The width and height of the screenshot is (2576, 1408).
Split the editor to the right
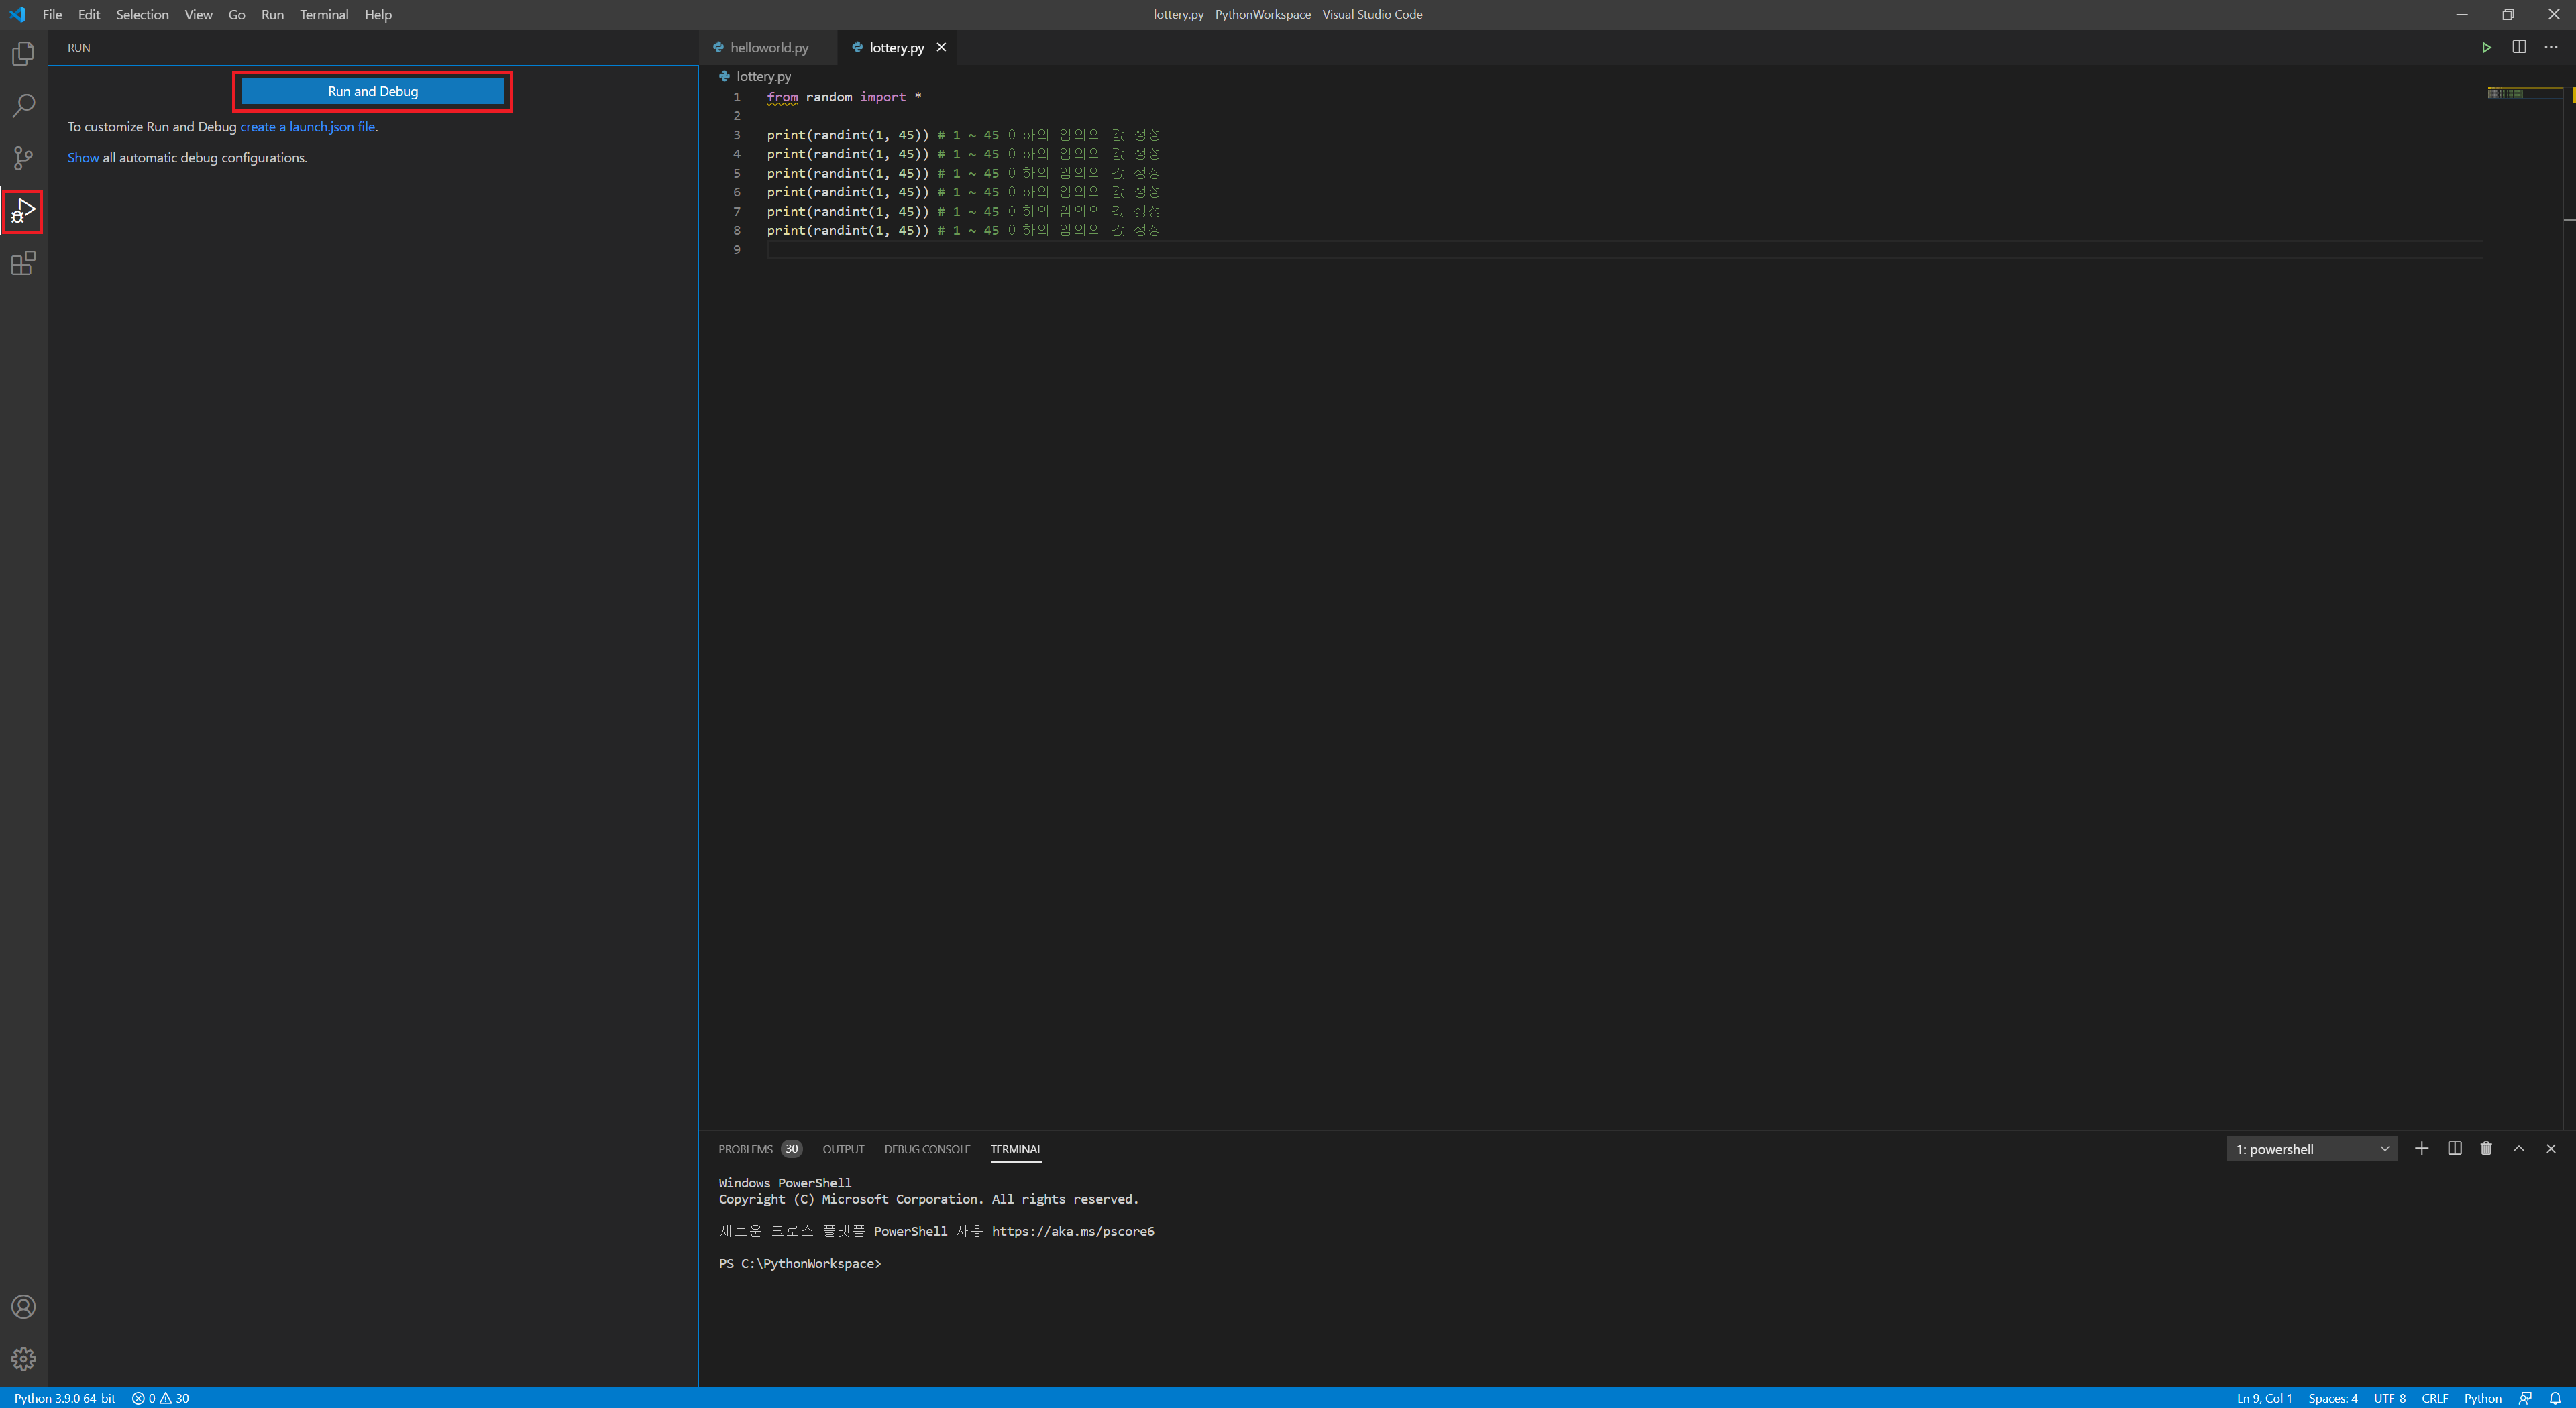(x=2519, y=47)
